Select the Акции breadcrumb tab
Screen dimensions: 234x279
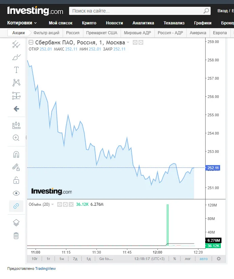point(19,33)
